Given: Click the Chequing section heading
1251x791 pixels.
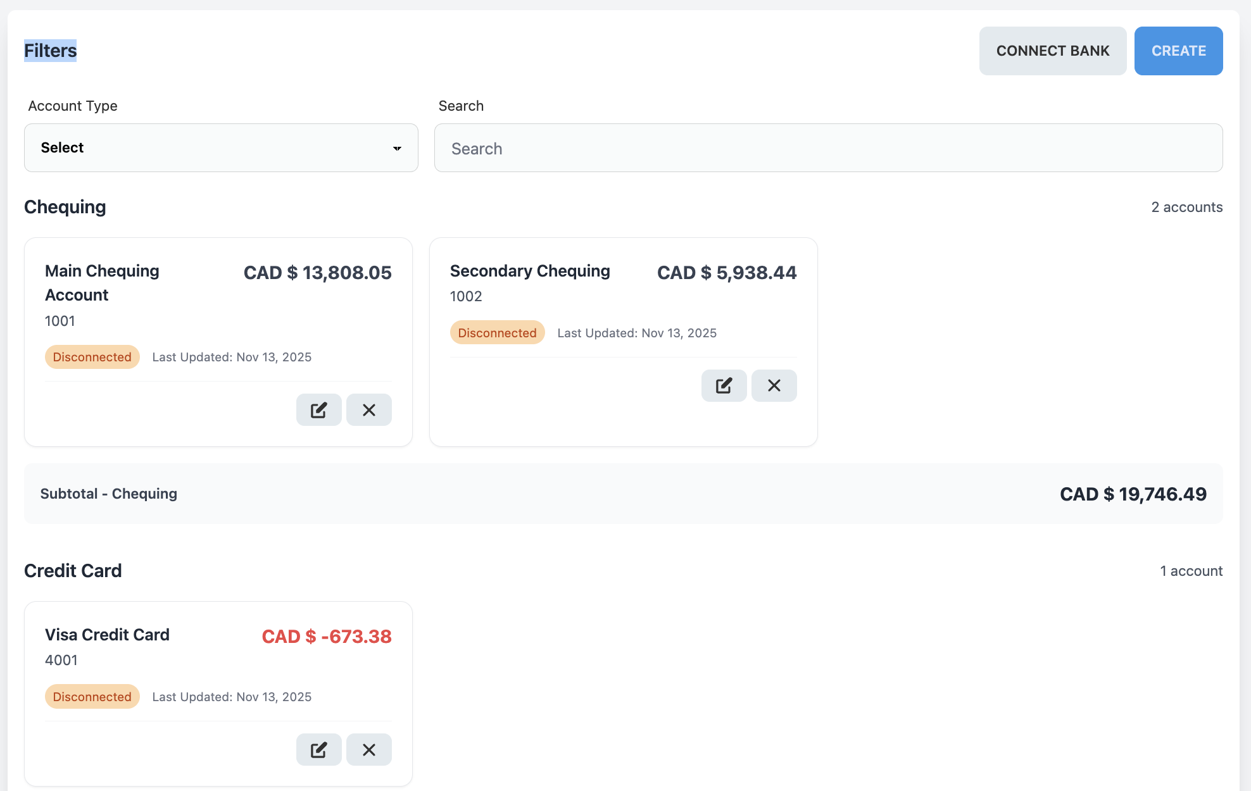Looking at the screenshot, I should [65, 206].
